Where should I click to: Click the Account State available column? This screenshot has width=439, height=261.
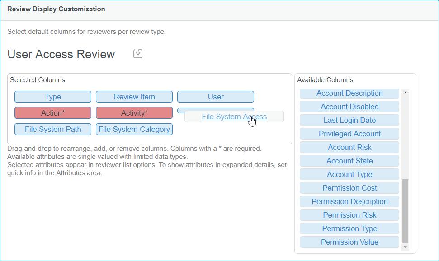[349, 161]
